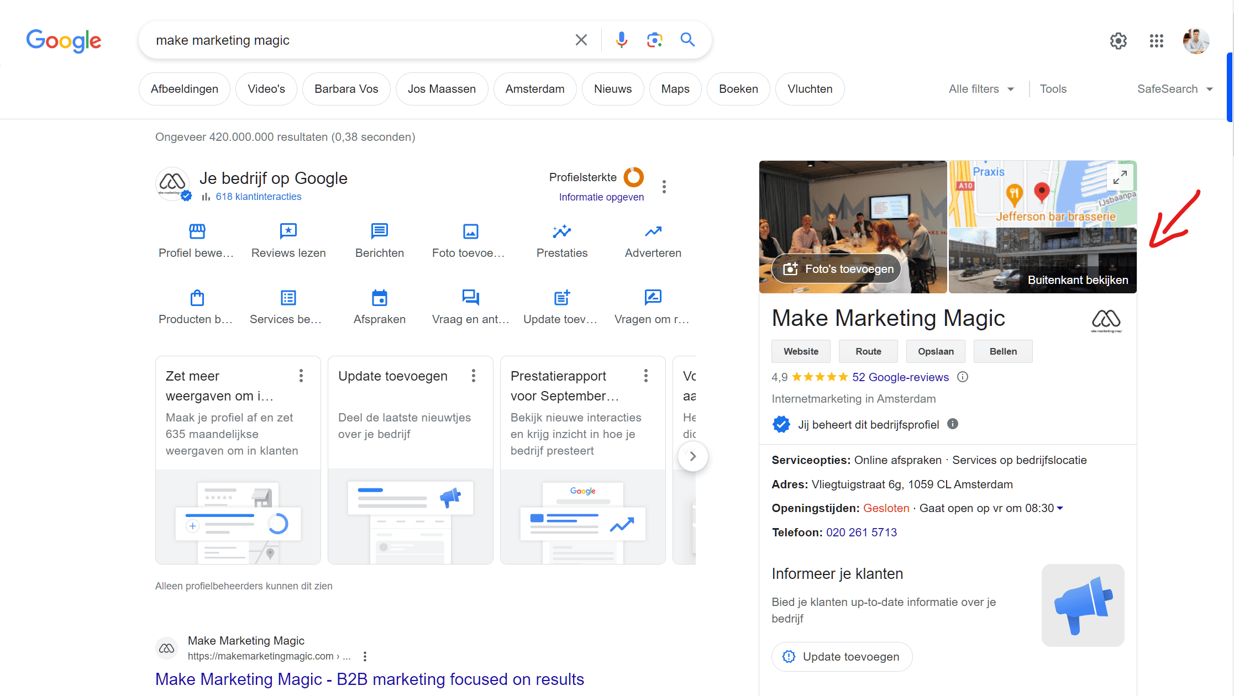
Task: View Prestaties performance
Action: [562, 241]
